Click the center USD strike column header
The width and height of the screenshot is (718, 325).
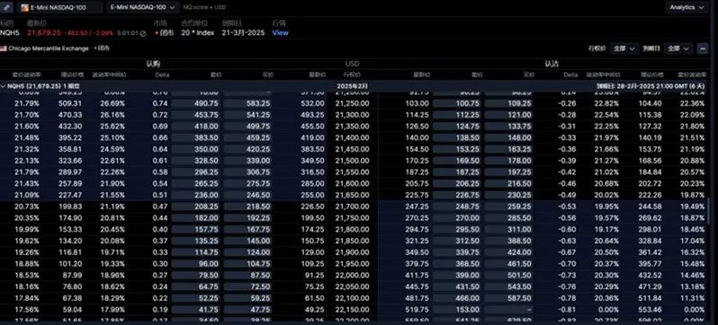[x=352, y=64]
